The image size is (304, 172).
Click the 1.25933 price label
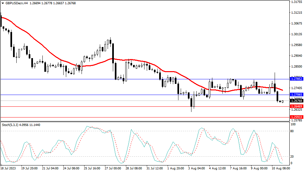[296, 117]
